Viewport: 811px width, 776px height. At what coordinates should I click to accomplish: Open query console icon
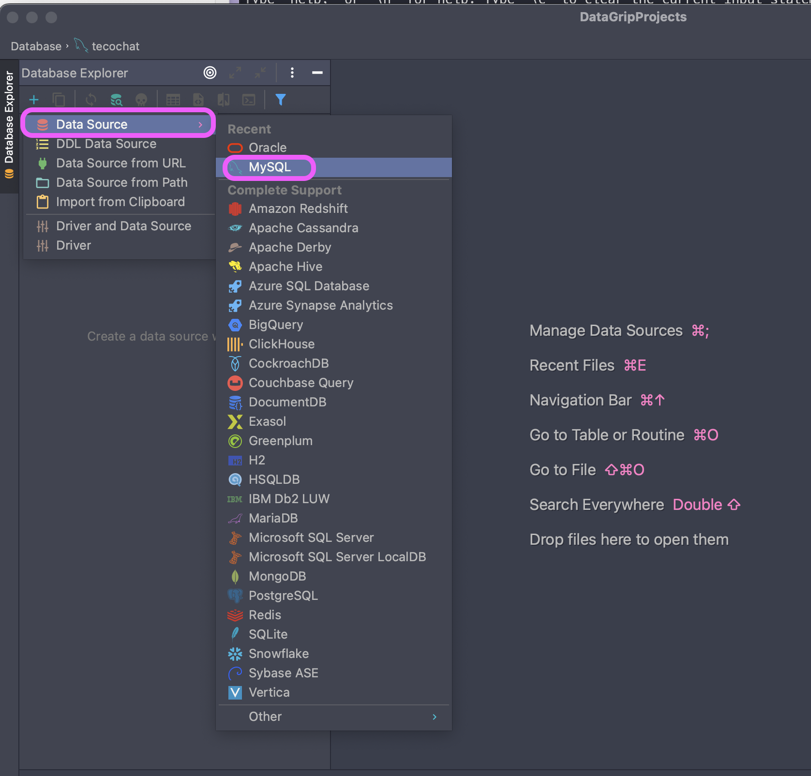[249, 100]
